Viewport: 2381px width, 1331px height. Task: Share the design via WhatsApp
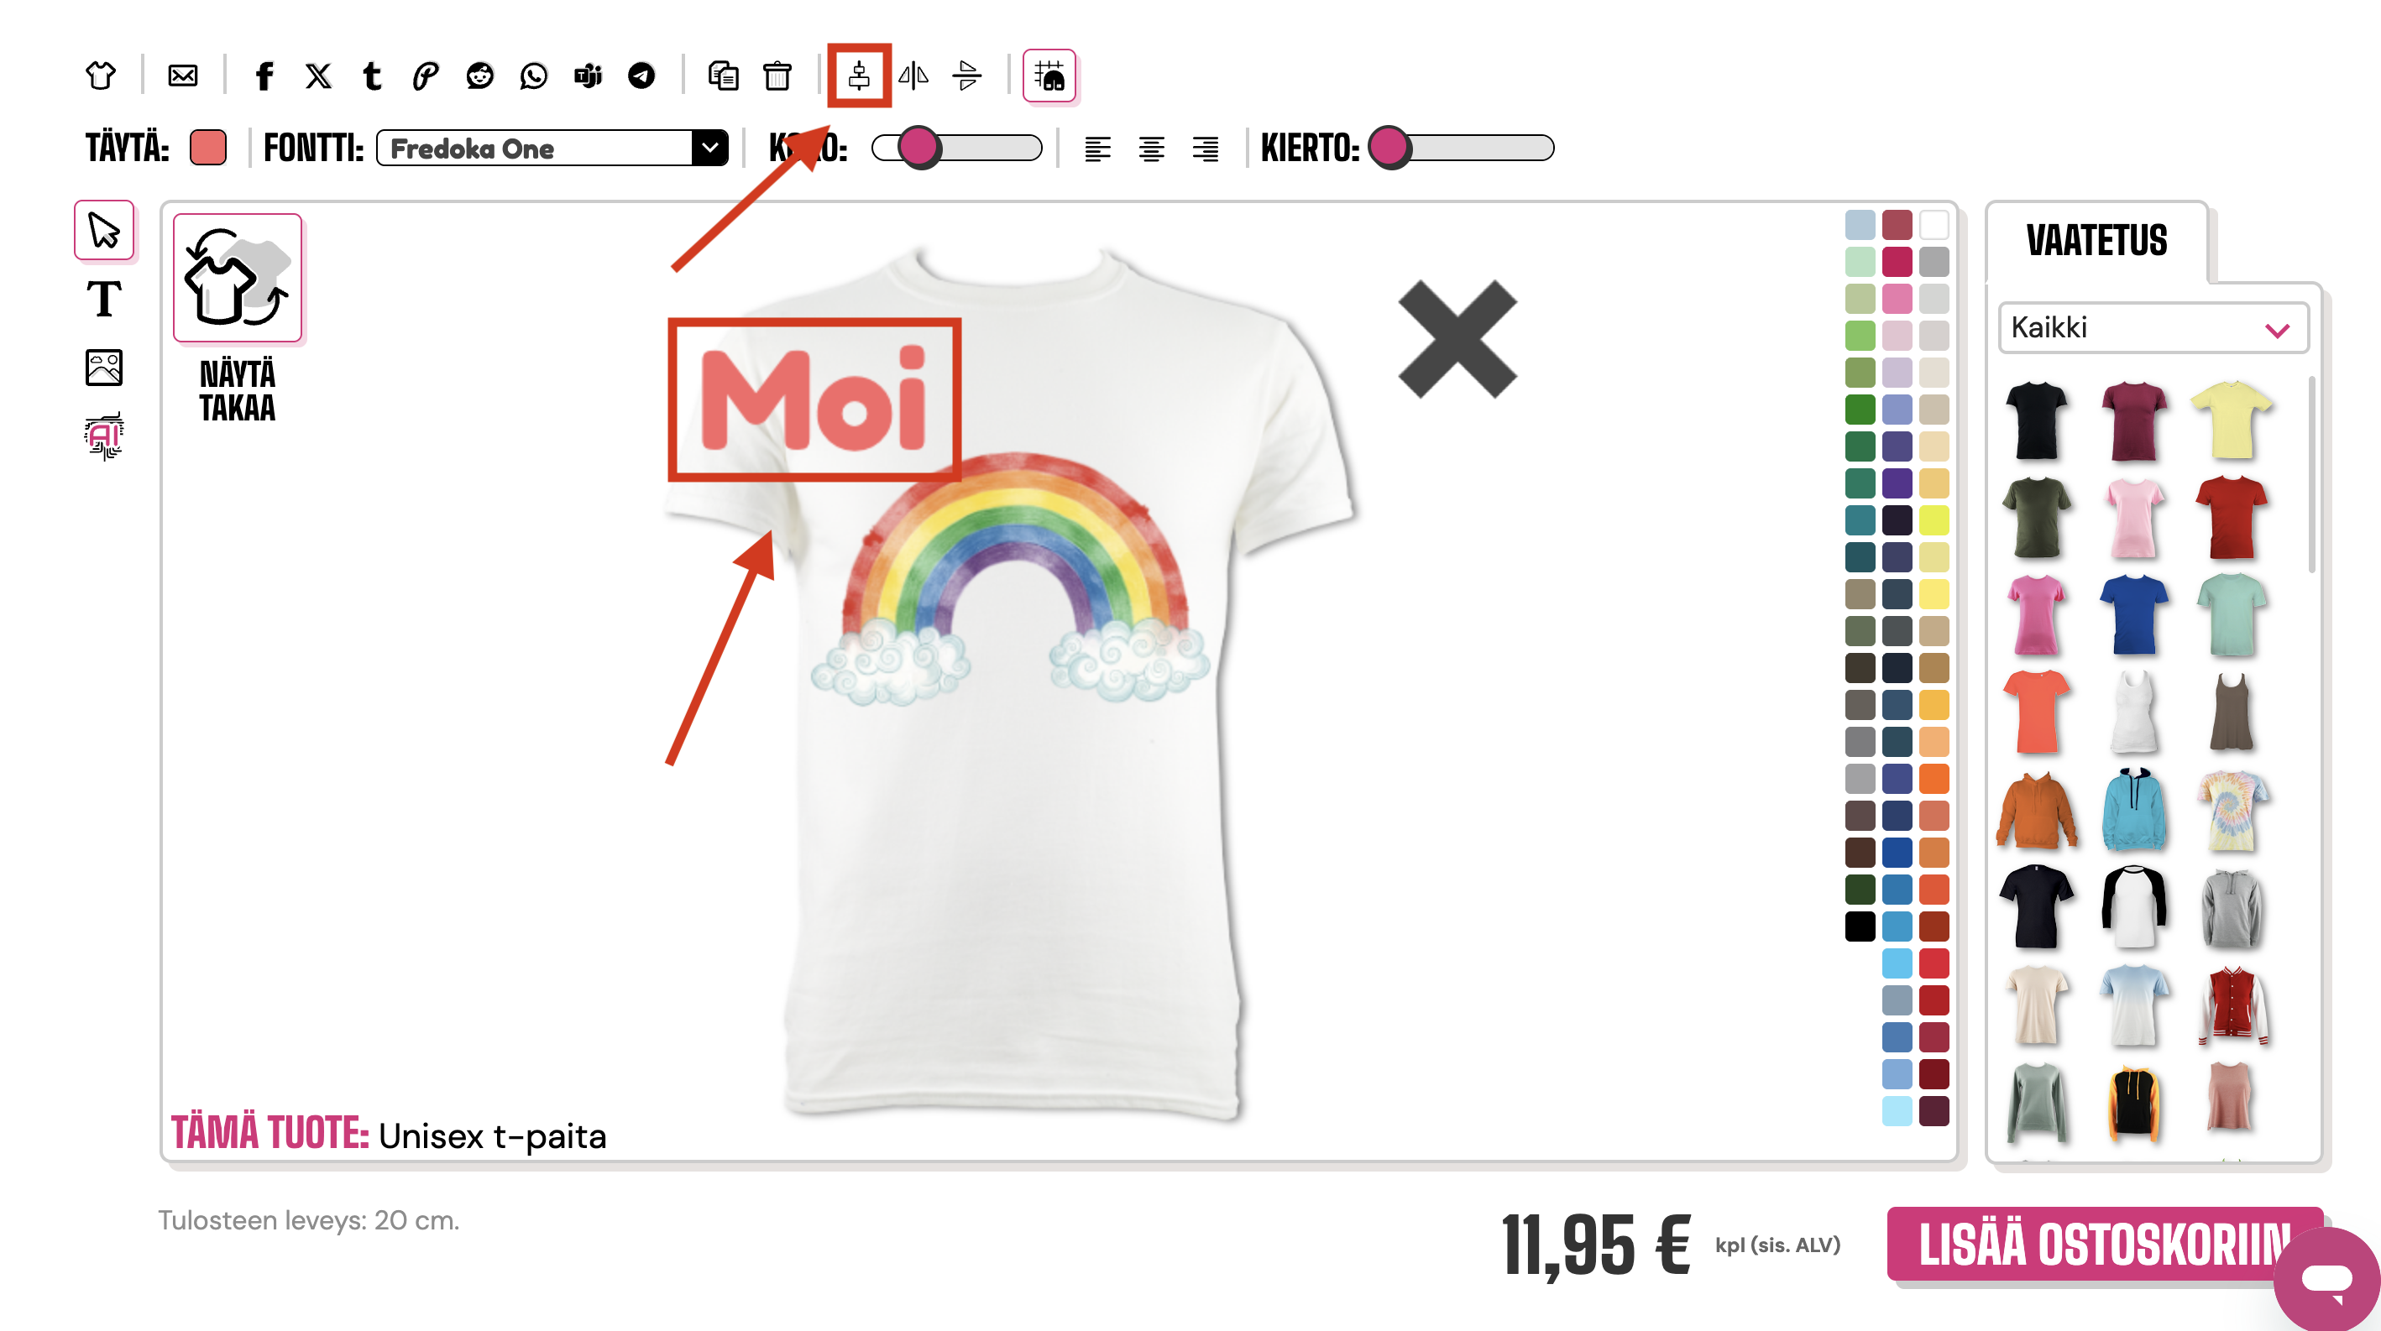tap(533, 76)
